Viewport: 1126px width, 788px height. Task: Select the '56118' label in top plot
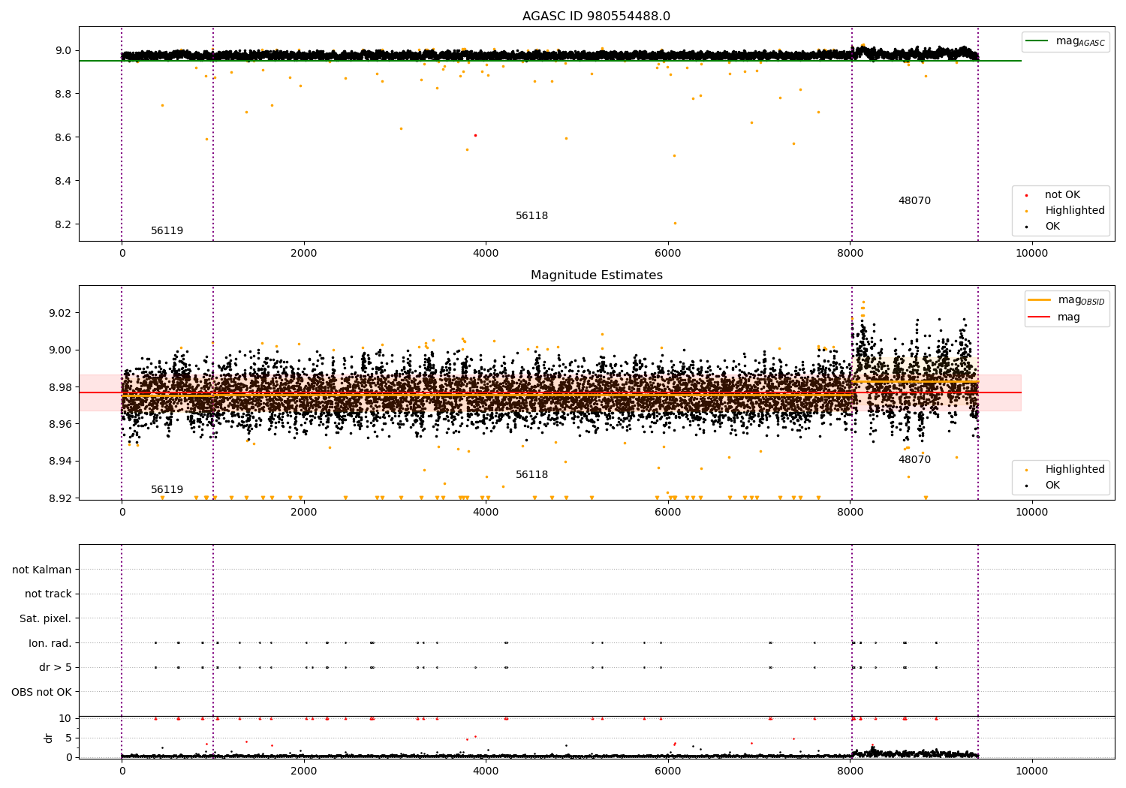[x=531, y=216]
